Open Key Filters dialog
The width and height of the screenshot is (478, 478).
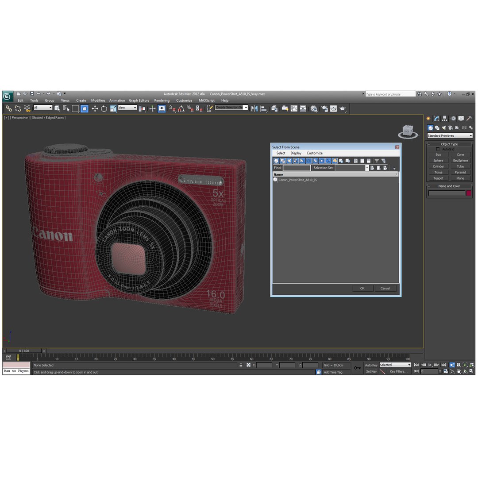[x=398, y=371]
